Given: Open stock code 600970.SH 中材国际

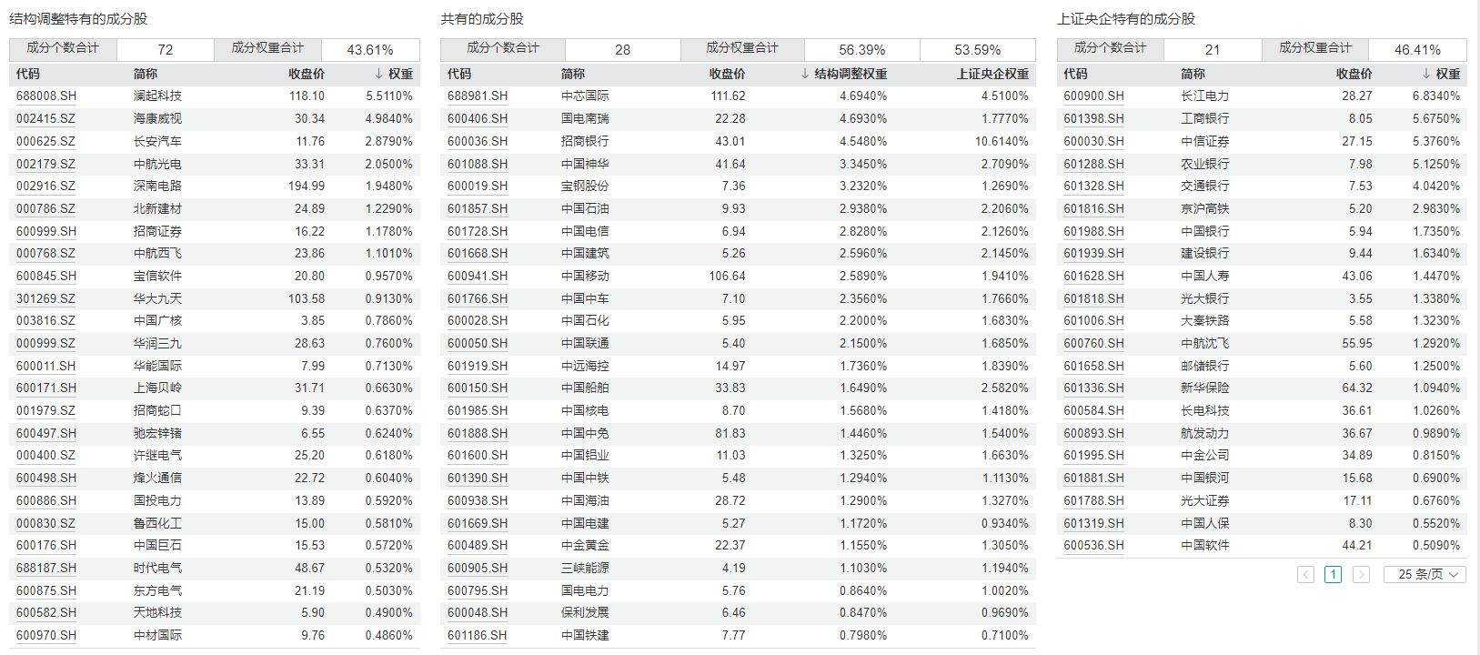Looking at the screenshot, I should pos(46,635).
